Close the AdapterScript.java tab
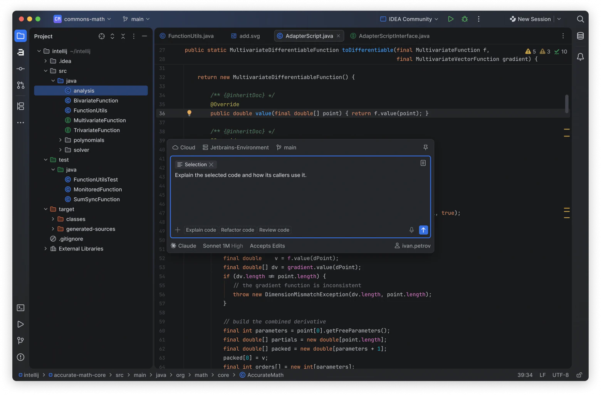The height and width of the screenshot is (395, 601). pyautogui.click(x=338, y=36)
